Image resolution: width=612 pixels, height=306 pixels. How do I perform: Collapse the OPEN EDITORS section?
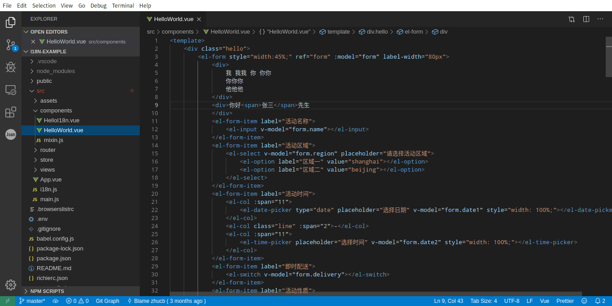tap(49, 32)
